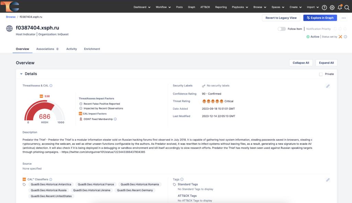
Task: Click the Status set by analyst icon
Action: (x=340, y=37)
